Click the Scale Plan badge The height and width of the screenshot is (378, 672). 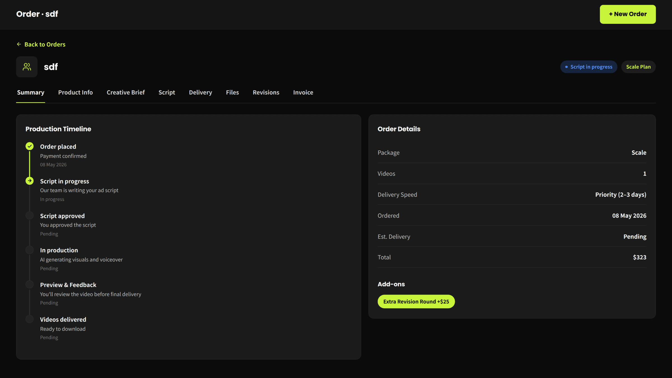638,67
